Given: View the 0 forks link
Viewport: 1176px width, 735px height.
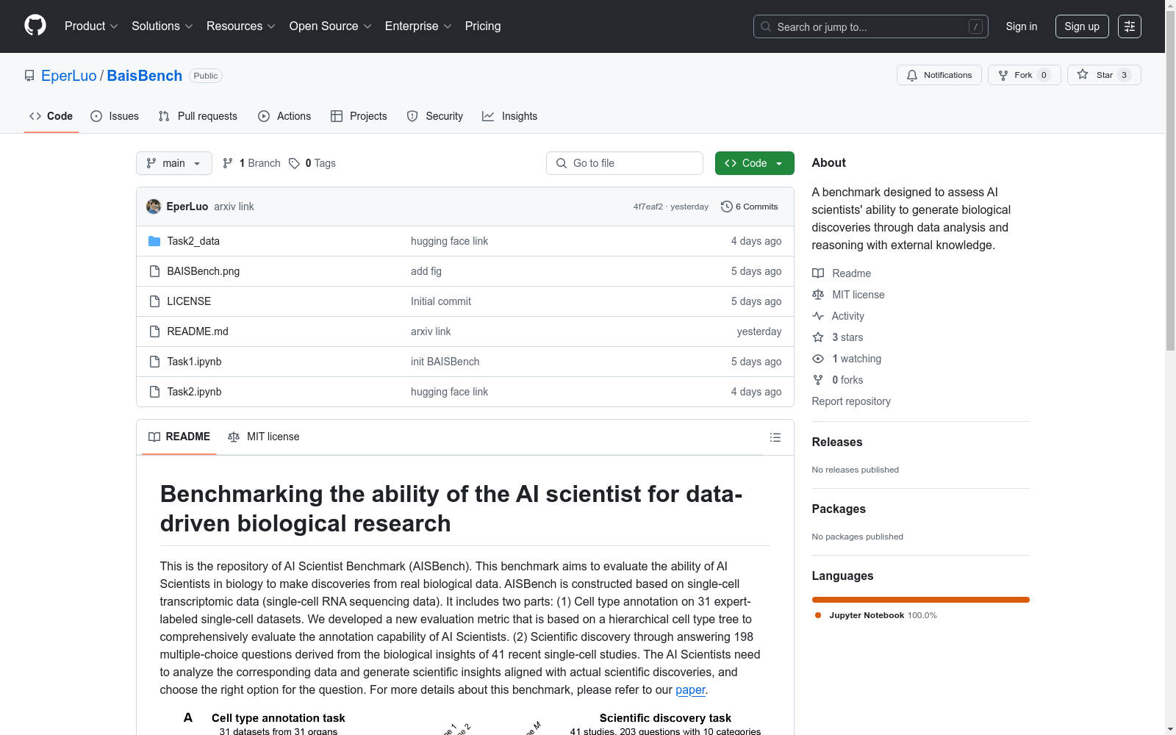Looking at the screenshot, I should [838, 380].
